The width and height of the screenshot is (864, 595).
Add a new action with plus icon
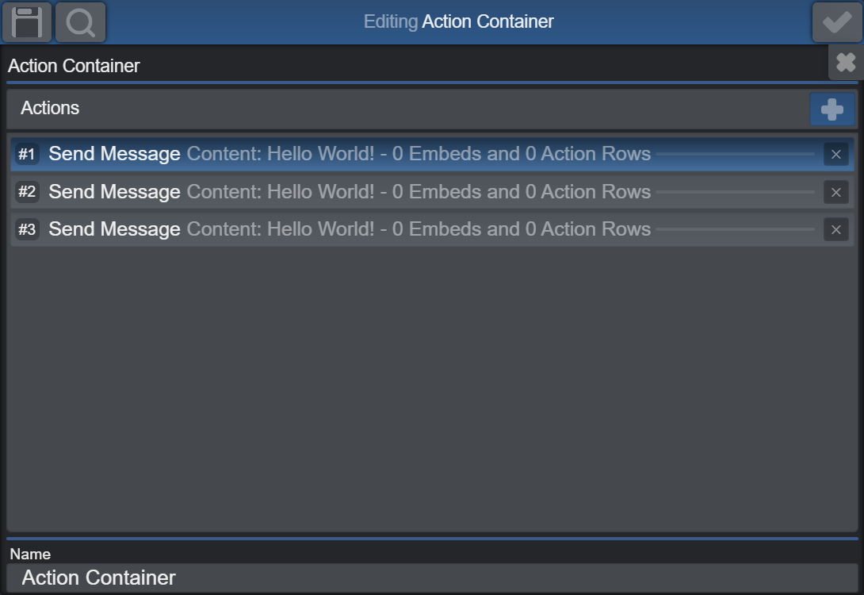832,109
